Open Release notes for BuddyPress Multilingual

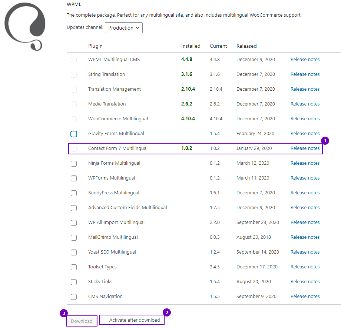tap(305, 193)
